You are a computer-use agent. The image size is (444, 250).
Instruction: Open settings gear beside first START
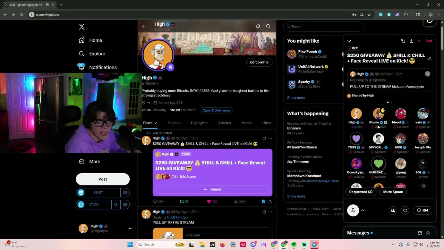click(x=125, y=193)
